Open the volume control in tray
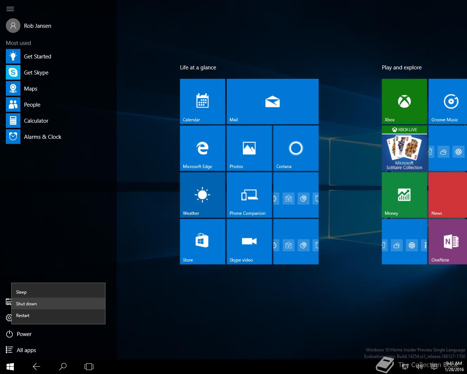Screen dimensions: 467x374 420,367
